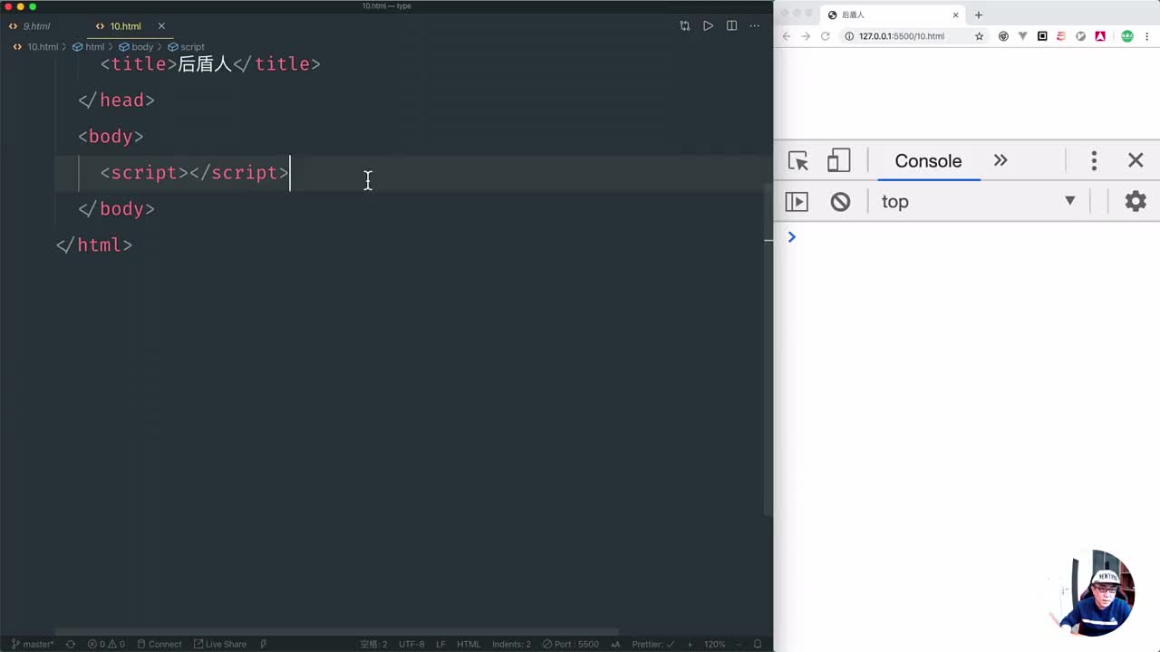Change HTML language mode
Image resolution: width=1160 pixels, height=652 pixels.
pyautogui.click(x=469, y=644)
